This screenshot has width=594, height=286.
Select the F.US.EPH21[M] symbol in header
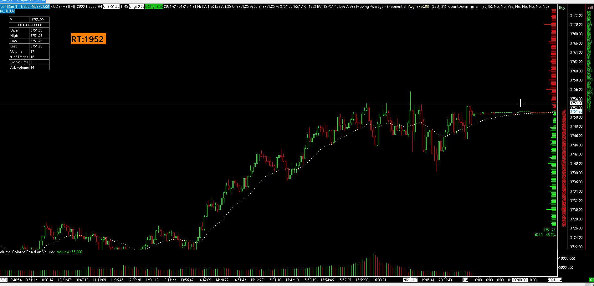63,7
